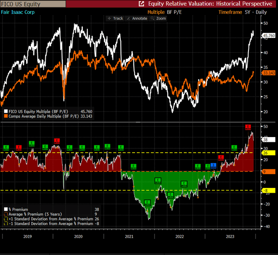Image resolution: width=278 pixels, height=255 pixels.
Task: Click the 33.143 value in the upper legend
Action: click(x=86, y=116)
